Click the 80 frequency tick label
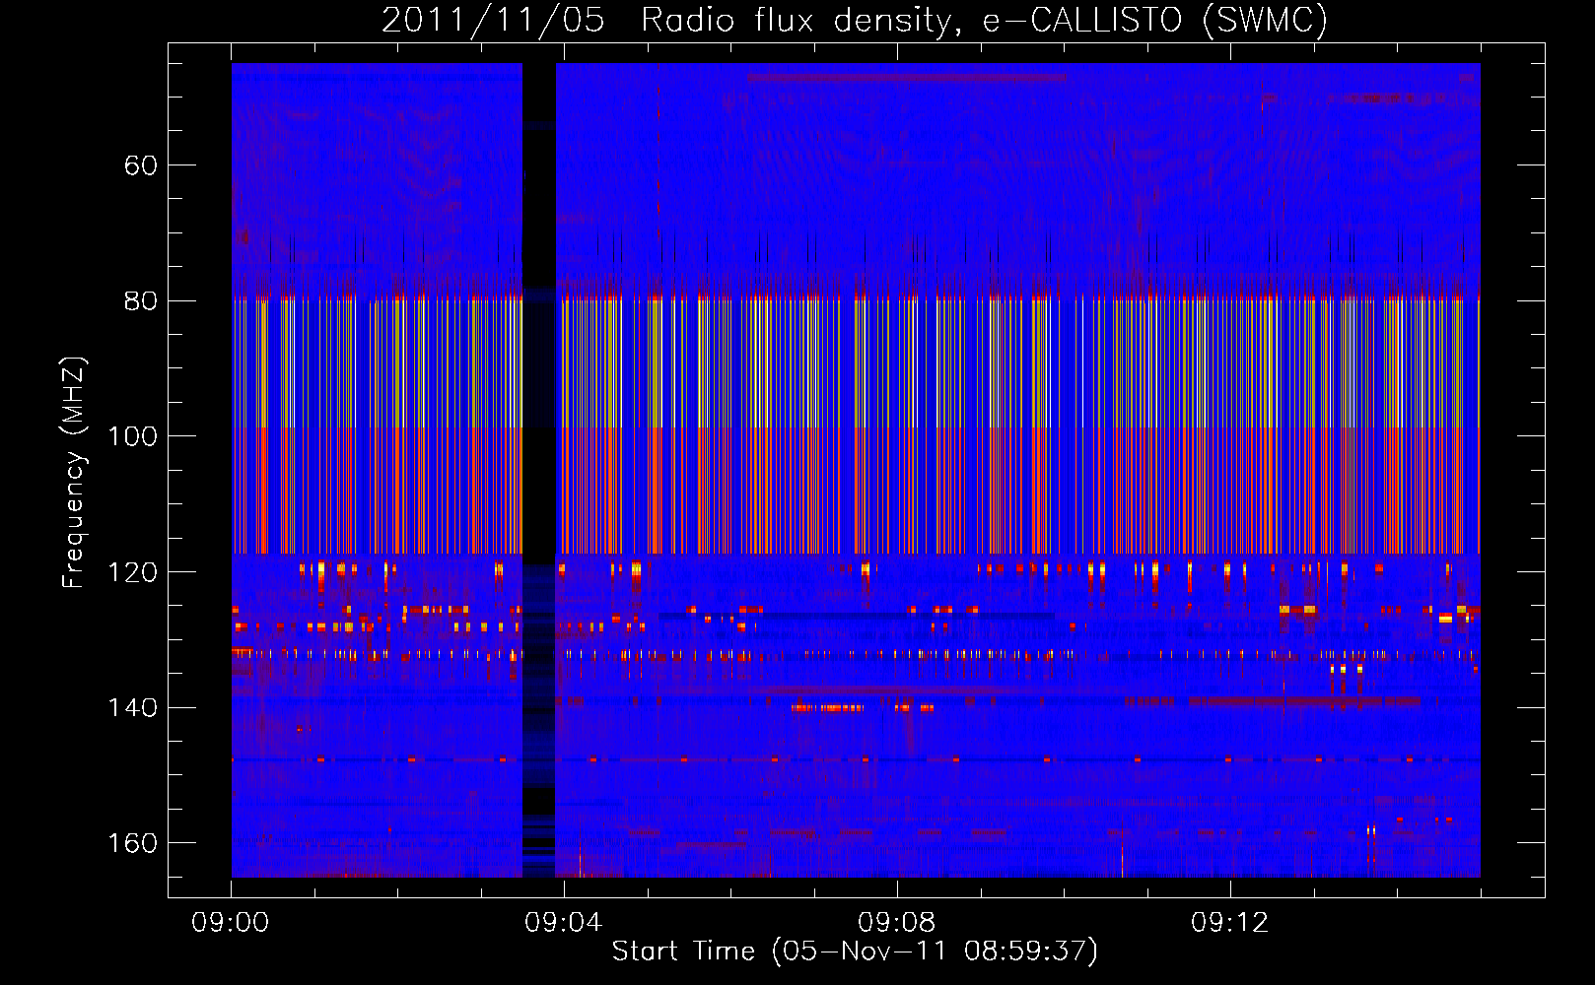Image resolution: width=1595 pixels, height=985 pixels. click(141, 300)
